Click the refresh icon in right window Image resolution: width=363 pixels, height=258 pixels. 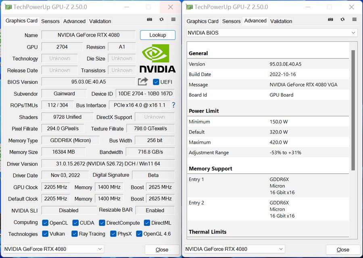point(342,19)
